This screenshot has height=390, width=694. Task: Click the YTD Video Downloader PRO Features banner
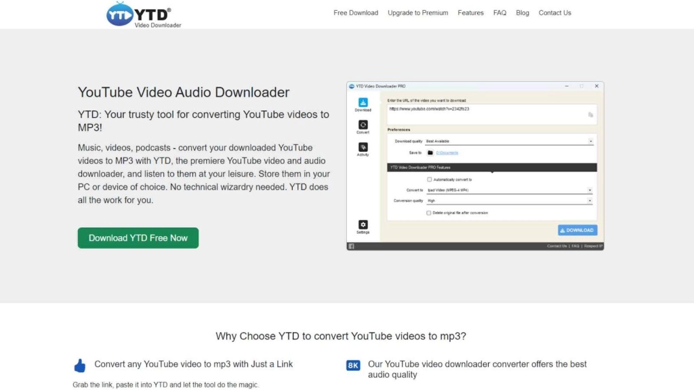[492, 168]
